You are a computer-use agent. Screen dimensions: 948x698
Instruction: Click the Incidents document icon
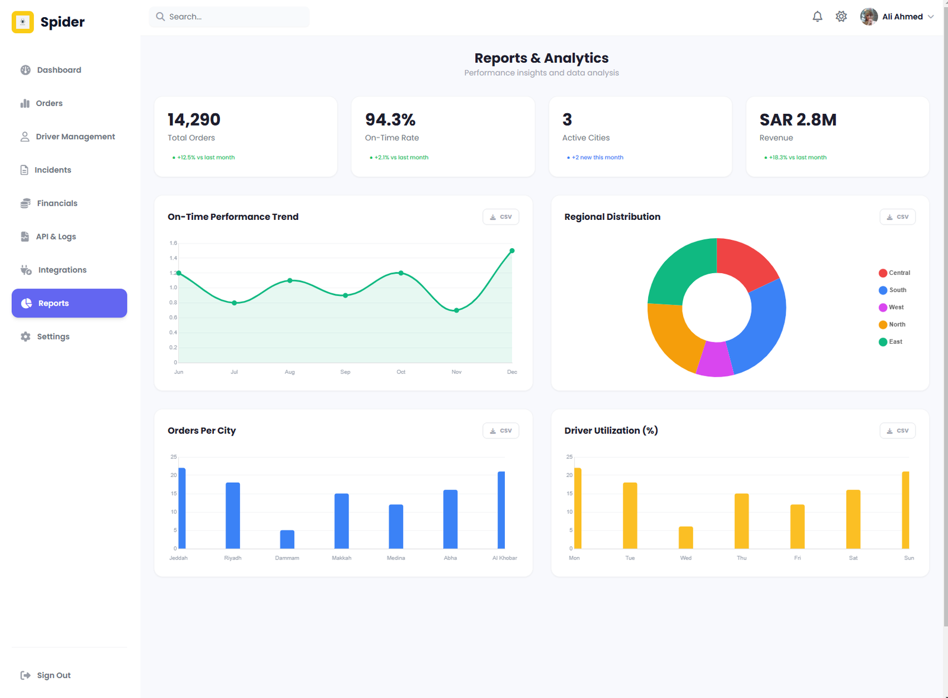point(24,170)
